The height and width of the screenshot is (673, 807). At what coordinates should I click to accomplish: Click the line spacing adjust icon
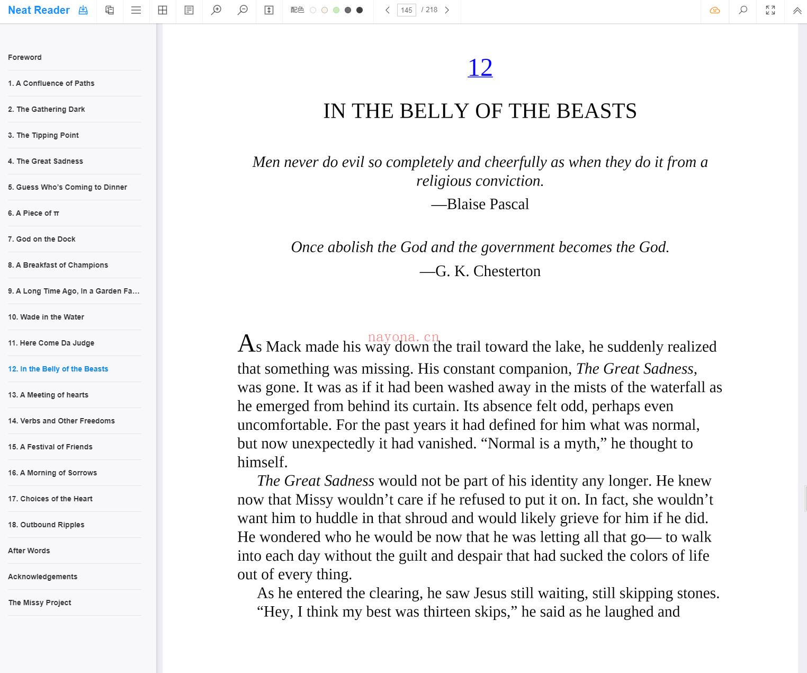pos(269,10)
